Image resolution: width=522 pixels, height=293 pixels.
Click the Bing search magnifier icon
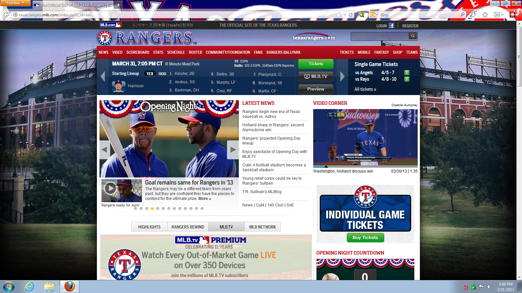462,15
